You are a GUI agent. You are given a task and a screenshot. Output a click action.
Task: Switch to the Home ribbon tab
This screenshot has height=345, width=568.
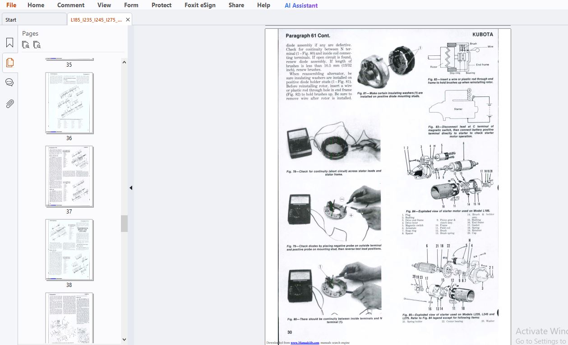click(x=36, y=5)
